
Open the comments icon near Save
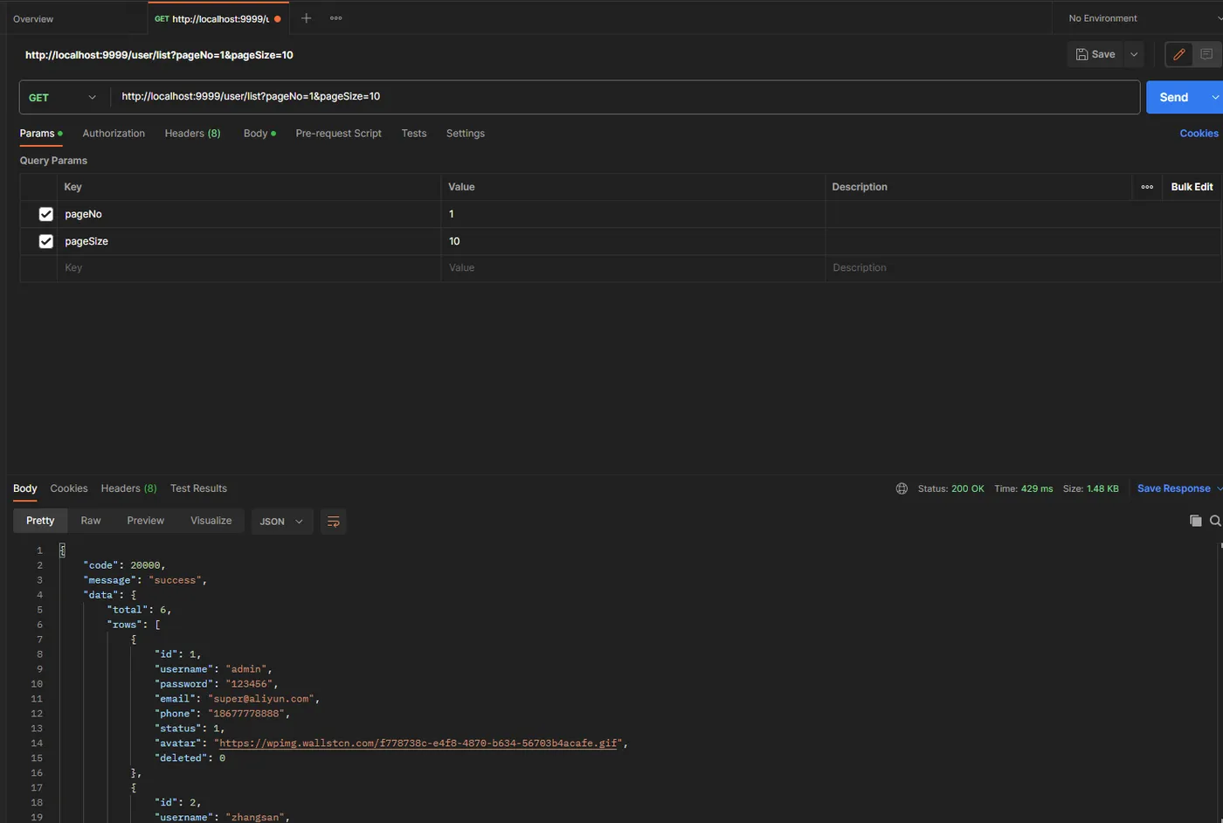click(1206, 54)
